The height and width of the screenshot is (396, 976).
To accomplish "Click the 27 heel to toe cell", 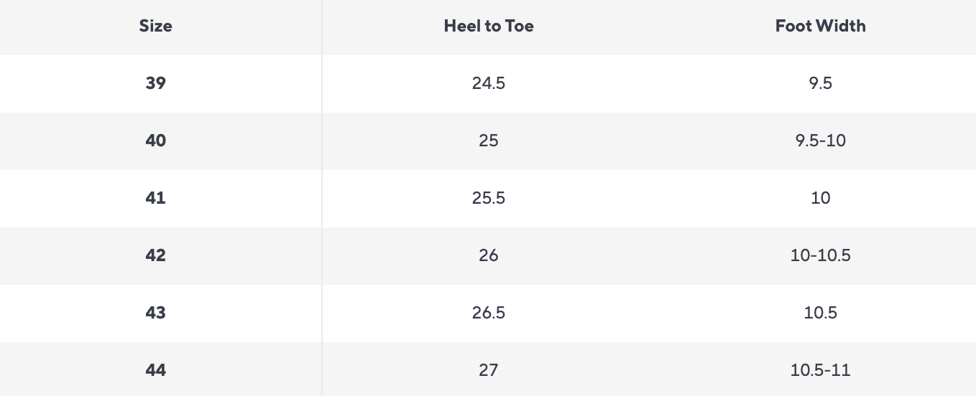I will [489, 370].
